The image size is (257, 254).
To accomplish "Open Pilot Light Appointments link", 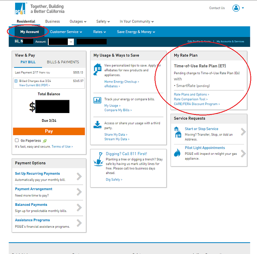I will click(205, 148).
